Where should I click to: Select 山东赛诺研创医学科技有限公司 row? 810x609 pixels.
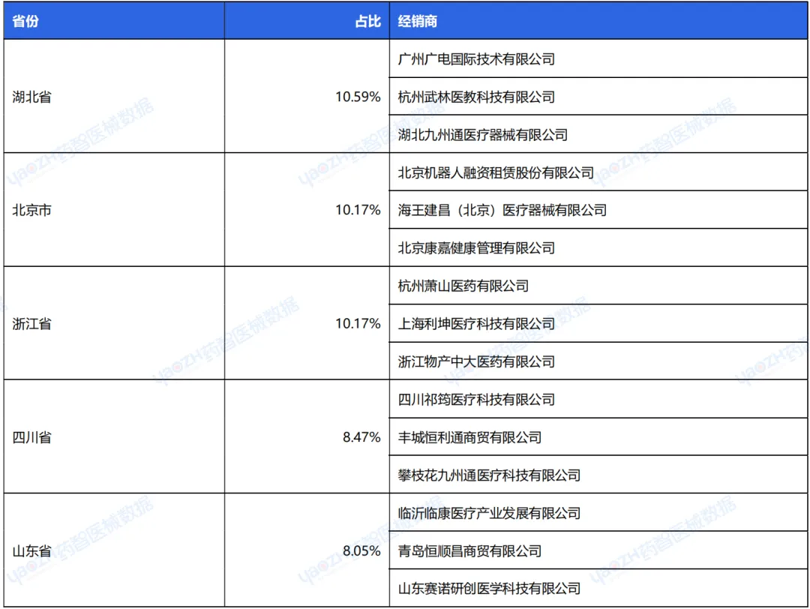(x=598, y=588)
